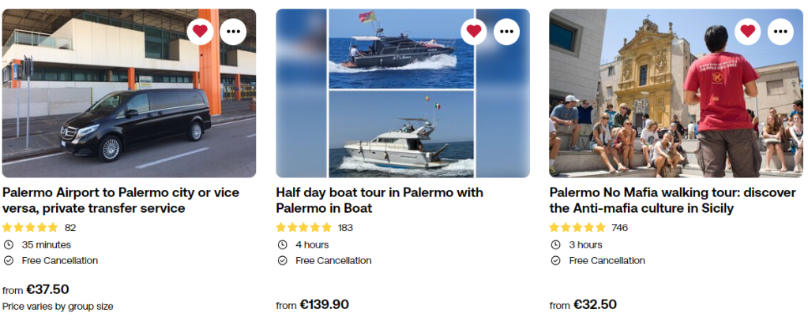The height and width of the screenshot is (324, 808).
Task: Toggle favorite heart on Palermo Airport transfer card
Action: tap(200, 32)
